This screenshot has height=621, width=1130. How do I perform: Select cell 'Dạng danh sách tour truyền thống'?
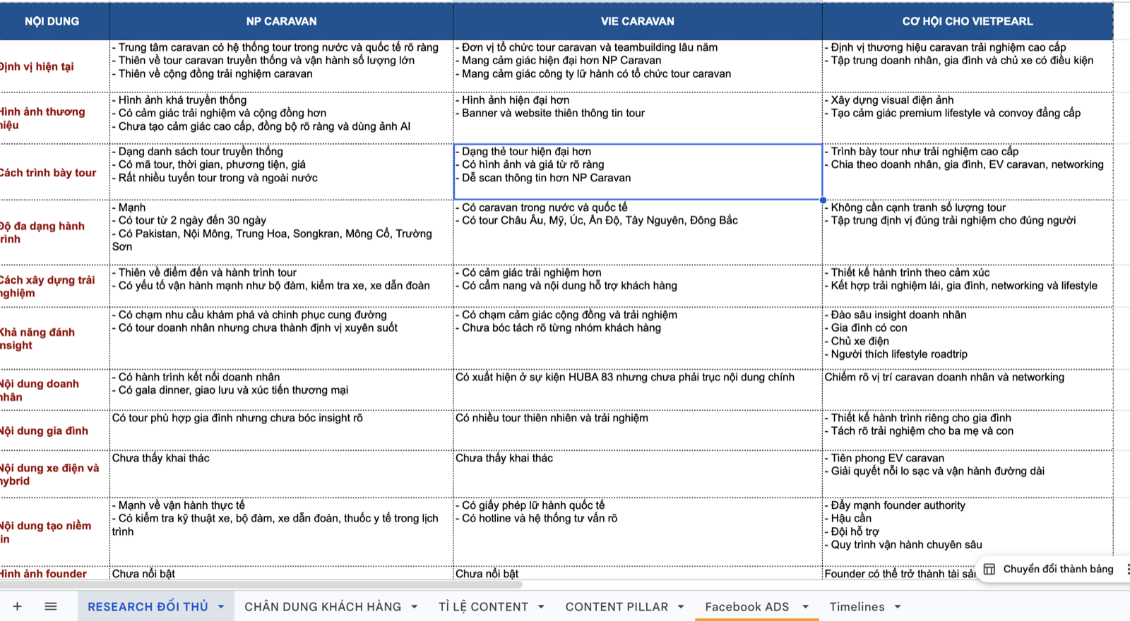click(281, 172)
